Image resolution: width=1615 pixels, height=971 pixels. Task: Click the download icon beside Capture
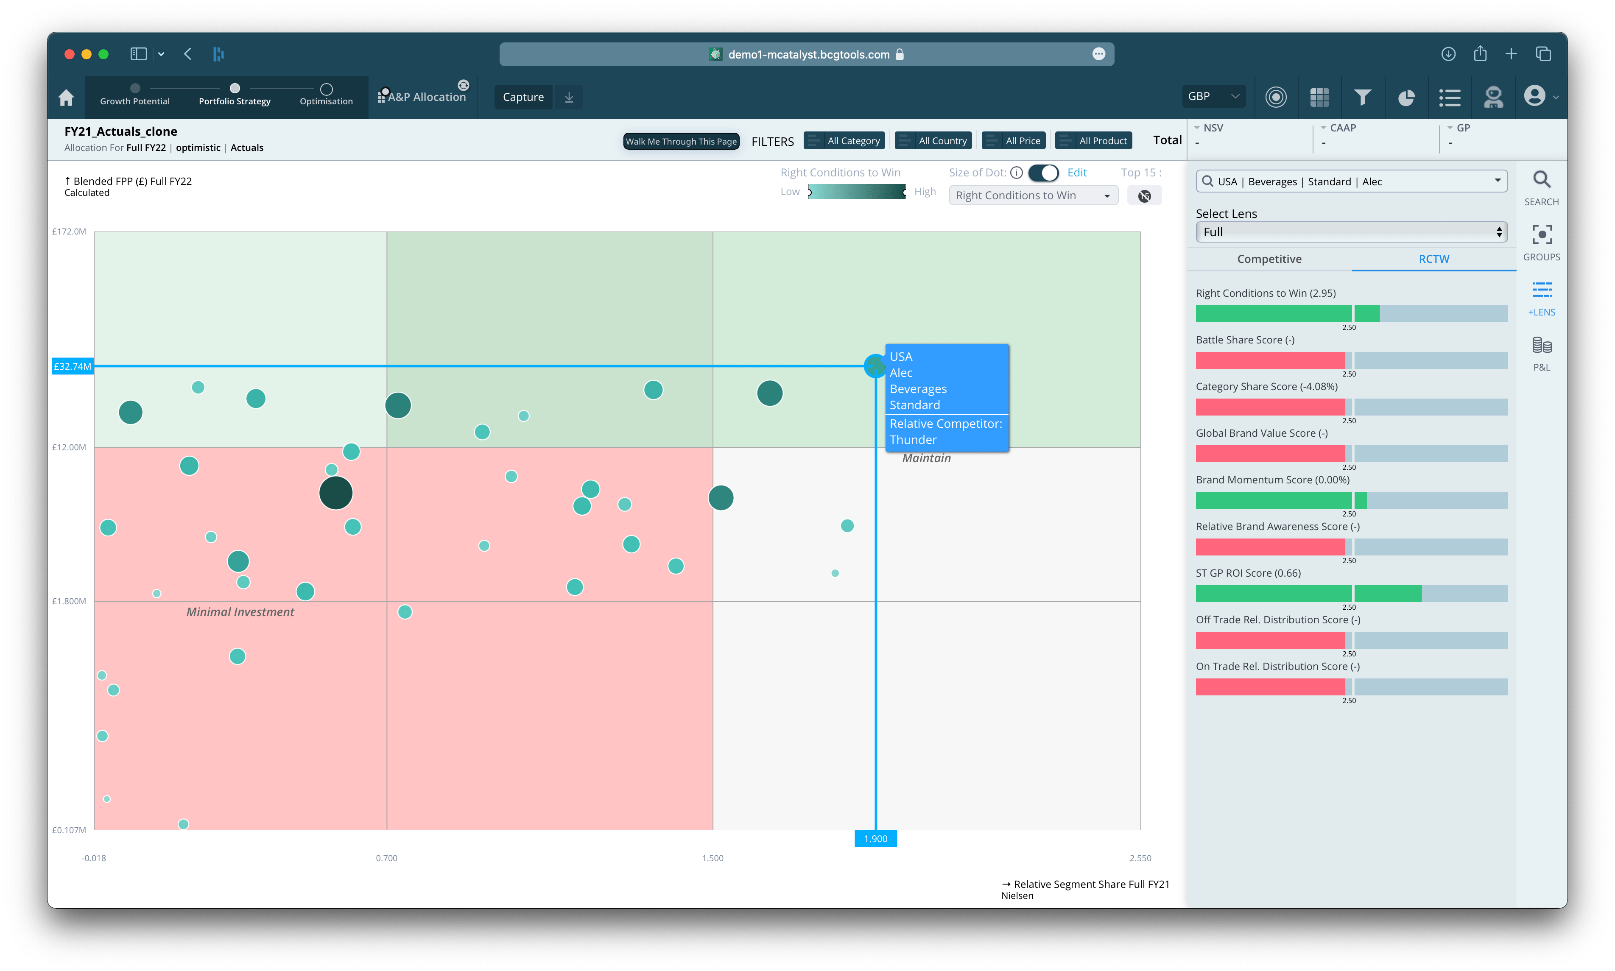coord(569,98)
